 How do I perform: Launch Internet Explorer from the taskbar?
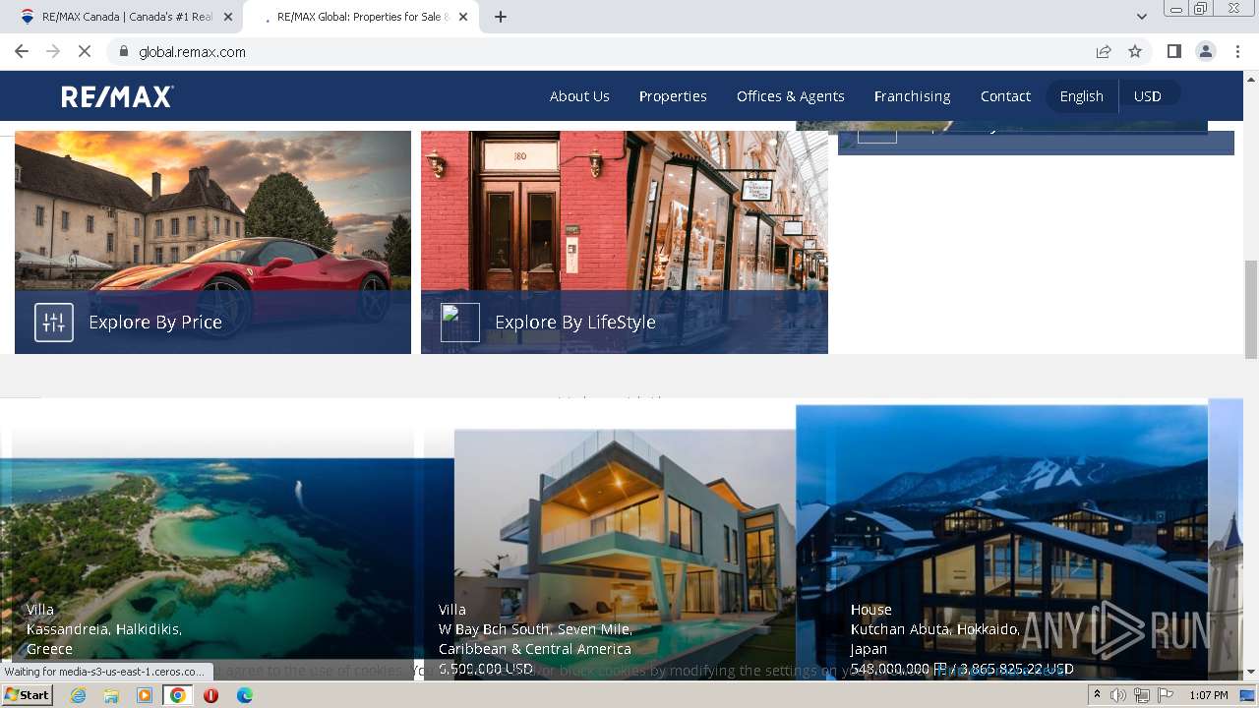tap(79, 695)
